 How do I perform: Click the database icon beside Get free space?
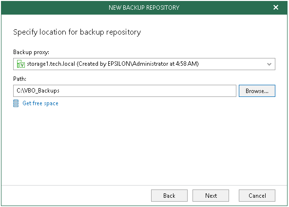point(16,103)
